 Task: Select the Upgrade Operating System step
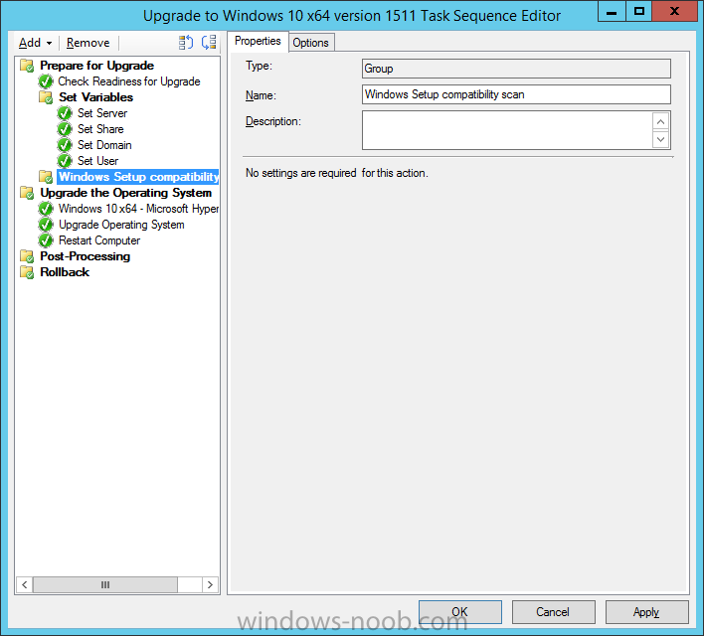coord(121,225)
